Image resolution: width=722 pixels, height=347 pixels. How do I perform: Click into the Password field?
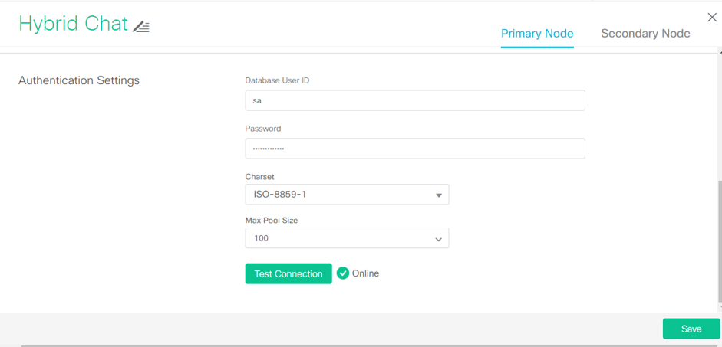click(x=414, y=149)
